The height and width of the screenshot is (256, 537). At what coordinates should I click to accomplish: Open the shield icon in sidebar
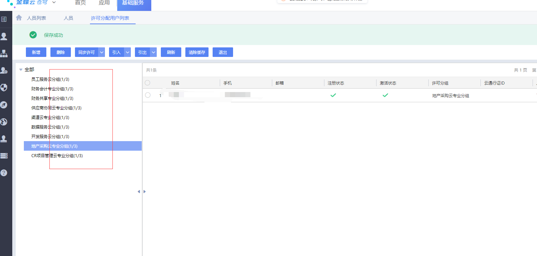(4, 88)
